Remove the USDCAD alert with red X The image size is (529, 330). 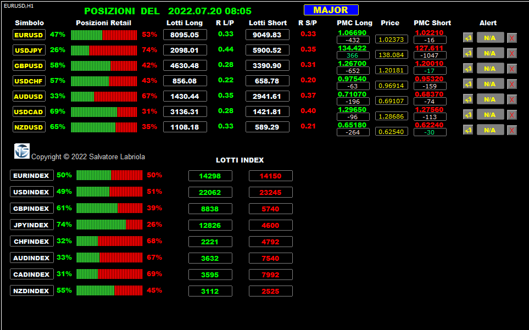[x=512, y=115]
